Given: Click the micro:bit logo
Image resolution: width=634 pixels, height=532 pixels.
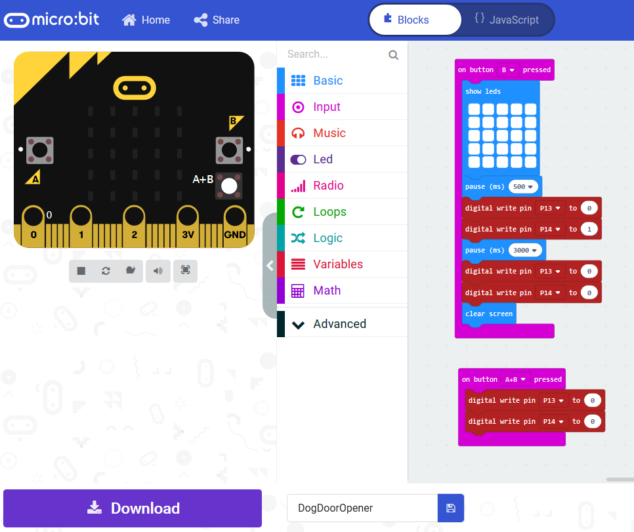Looking at the screenshot, I should [x=51, y=20].
